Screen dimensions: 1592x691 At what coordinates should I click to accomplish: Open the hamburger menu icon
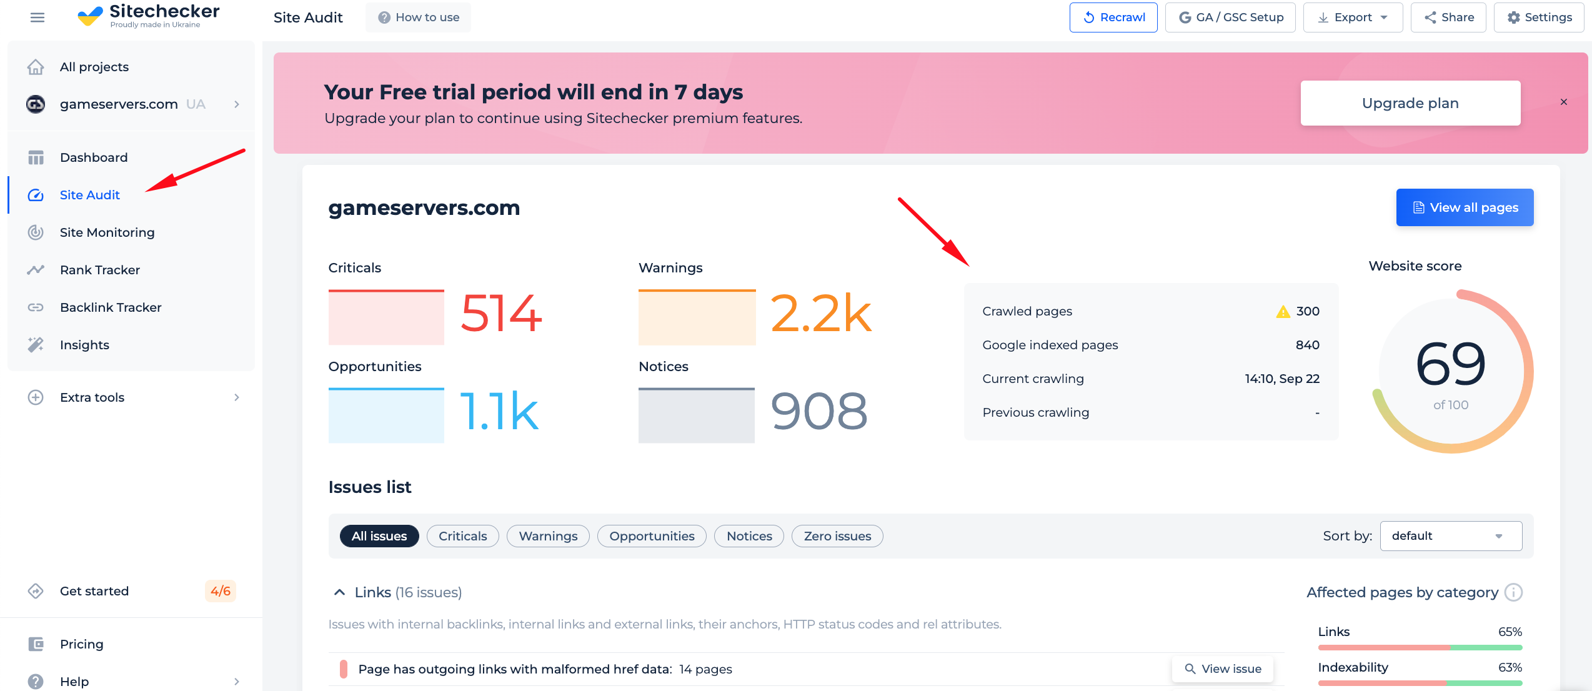click(x=37, y=17)
